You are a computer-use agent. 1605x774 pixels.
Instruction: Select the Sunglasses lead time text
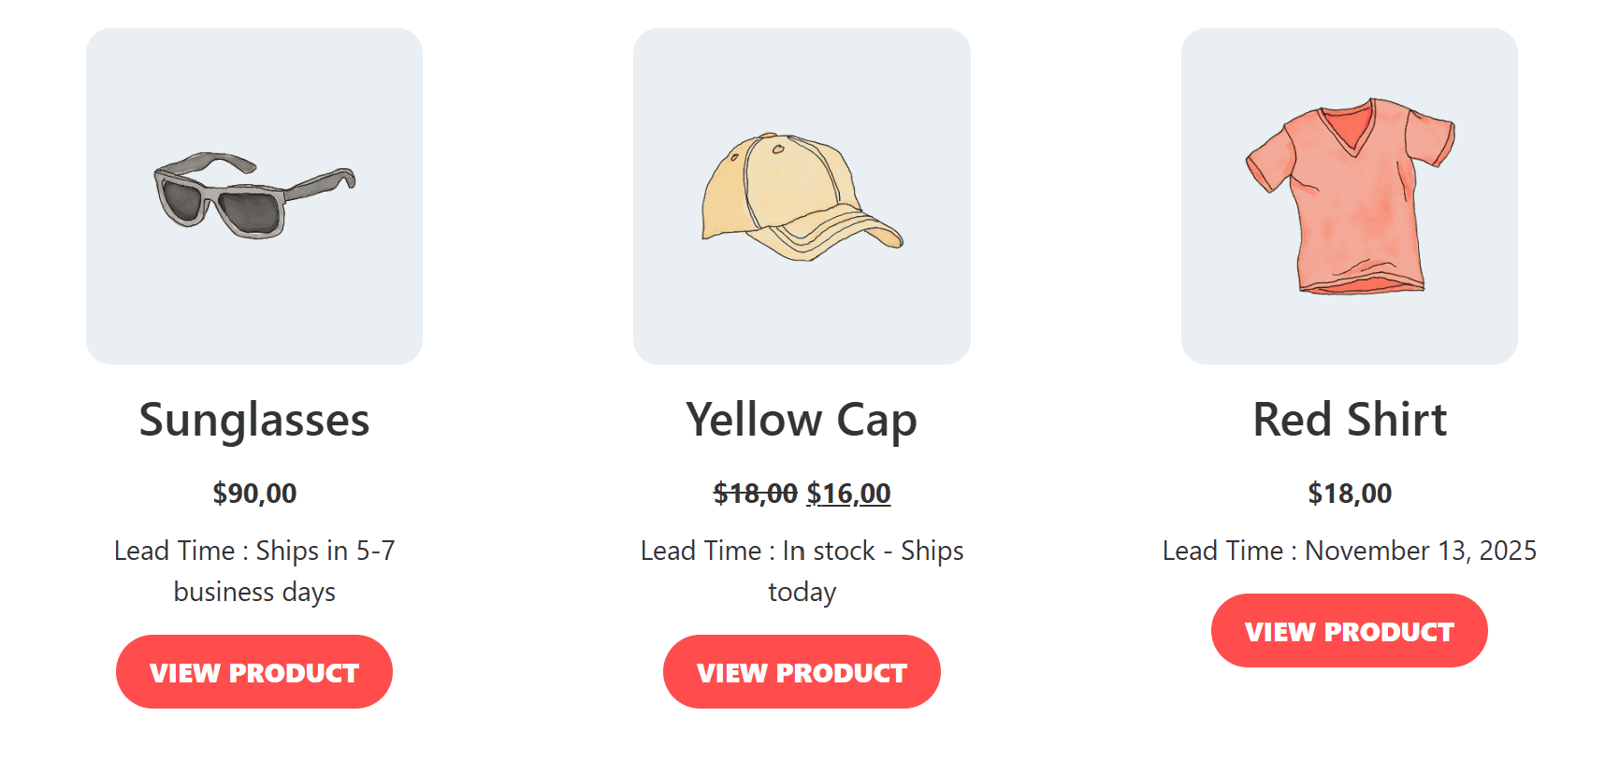pos(254,570)
